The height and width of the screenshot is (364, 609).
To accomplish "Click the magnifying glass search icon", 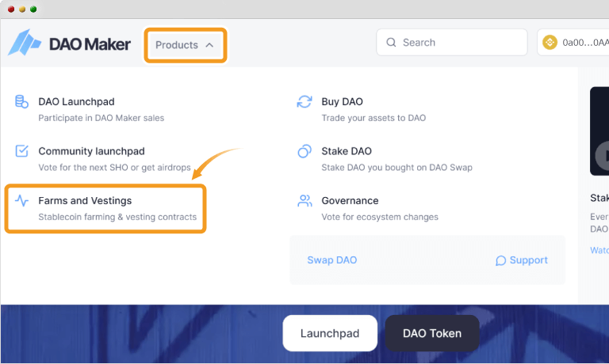I will [x=391, y=42].
